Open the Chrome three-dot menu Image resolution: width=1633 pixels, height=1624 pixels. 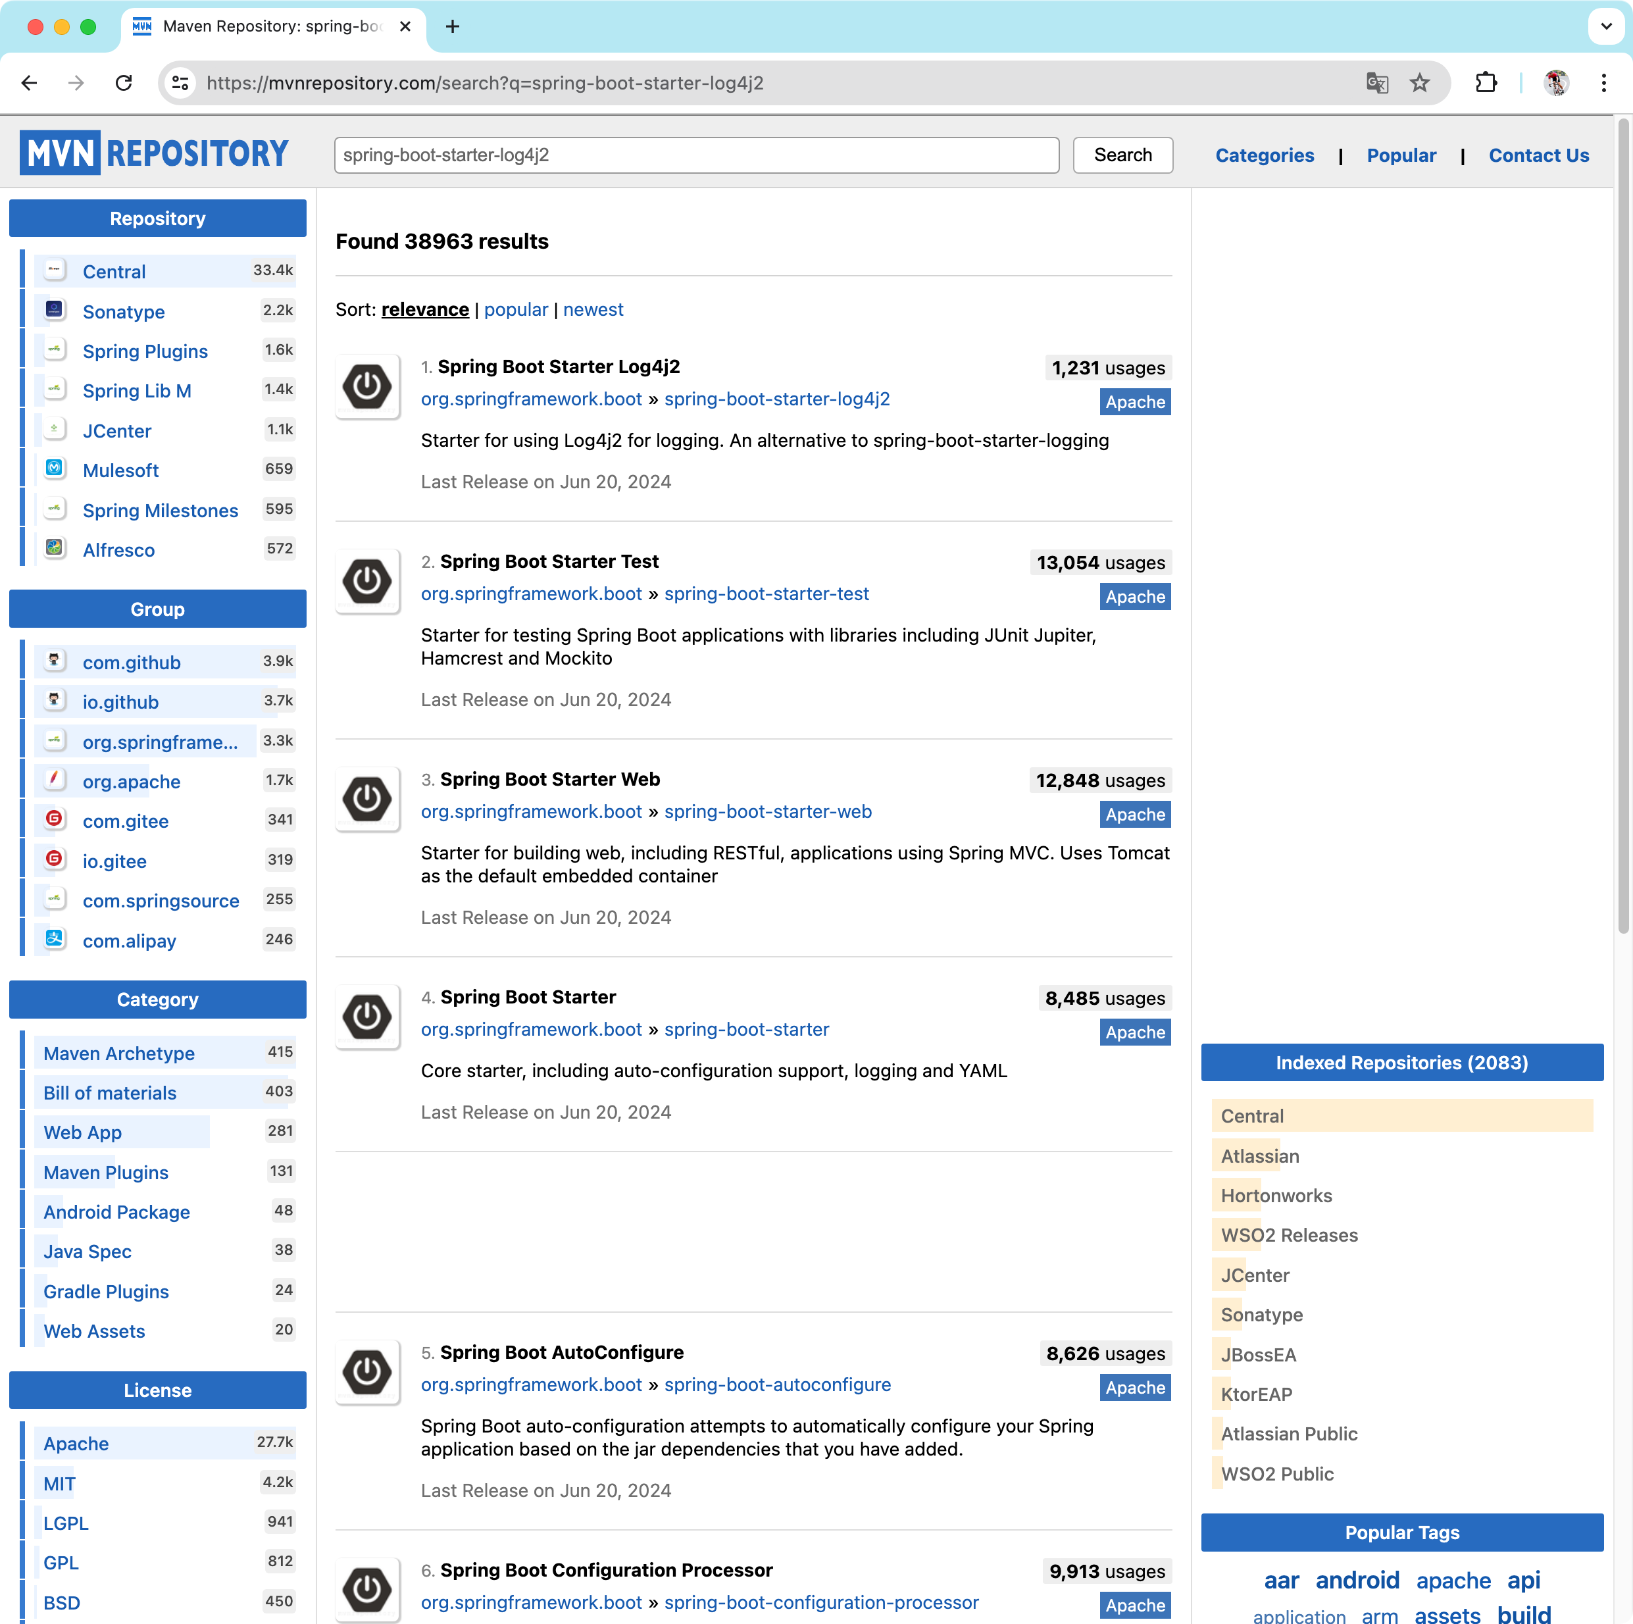click(x=1603, y=83)
